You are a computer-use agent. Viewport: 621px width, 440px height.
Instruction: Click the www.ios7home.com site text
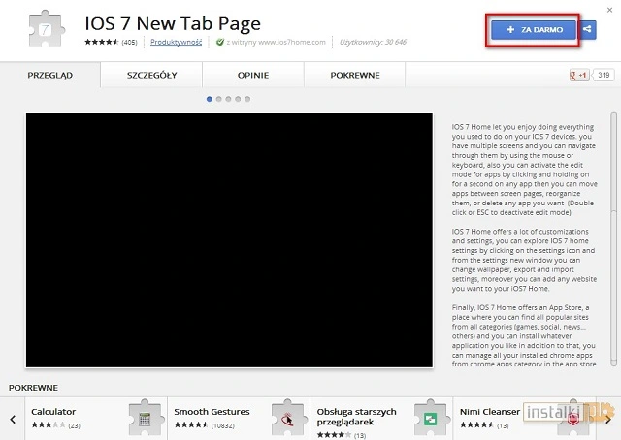click(x=292, y=42)
